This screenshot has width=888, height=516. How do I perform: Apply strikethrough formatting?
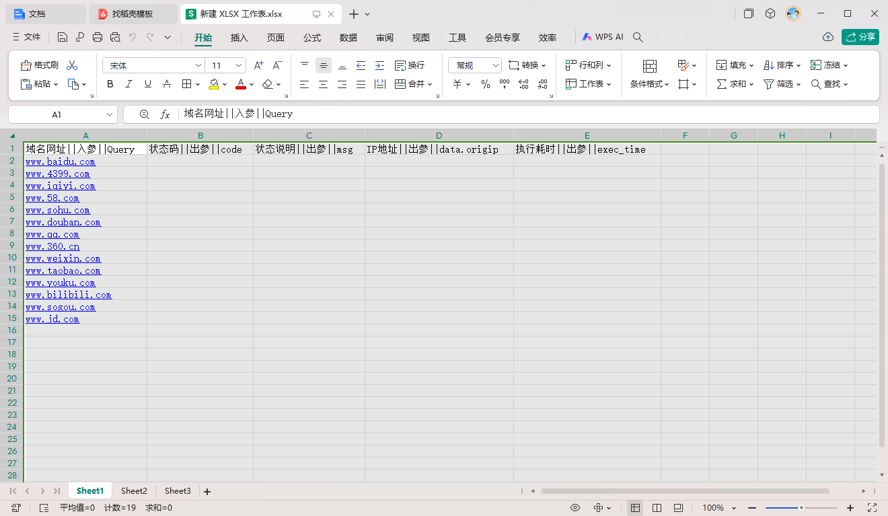click(x=167, y=84)
